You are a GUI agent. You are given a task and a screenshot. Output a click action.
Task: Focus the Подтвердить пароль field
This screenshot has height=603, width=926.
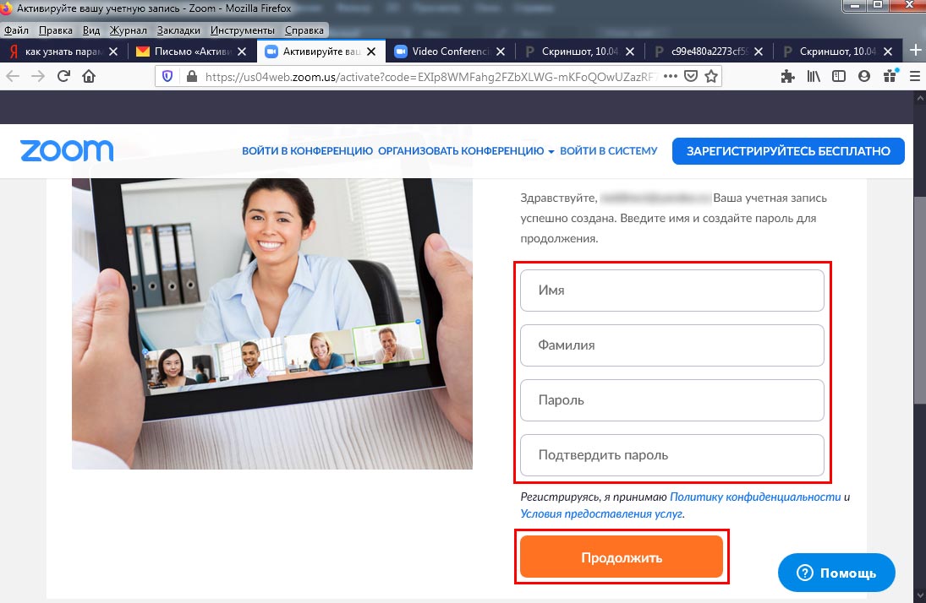[672, 455]
